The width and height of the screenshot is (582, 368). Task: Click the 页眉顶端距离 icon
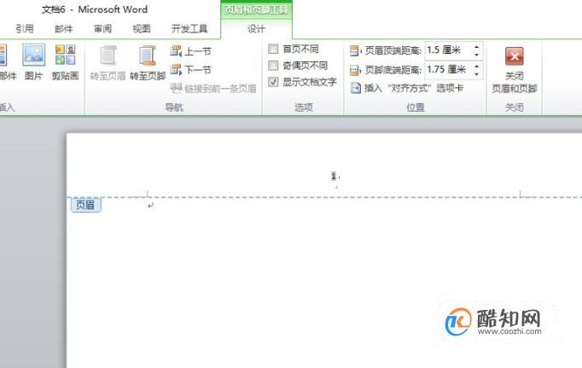[355, 50]
